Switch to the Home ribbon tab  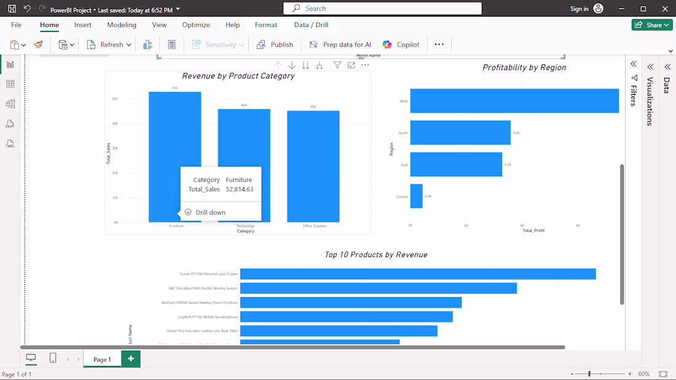[49, 25]
